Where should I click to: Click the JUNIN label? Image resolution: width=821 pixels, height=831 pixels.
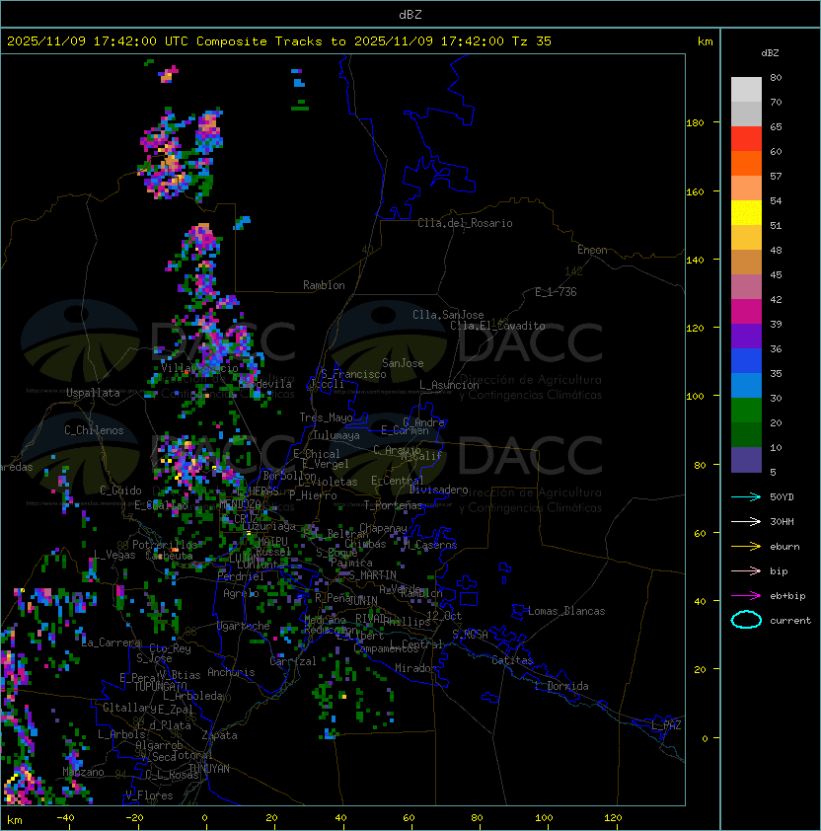click(362, 600)
